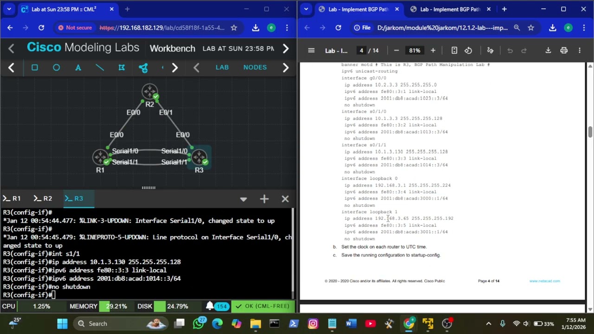Viewport: 594px width, 334px height.
Task: Reload the CML lab page
Action: click(41, 28)
